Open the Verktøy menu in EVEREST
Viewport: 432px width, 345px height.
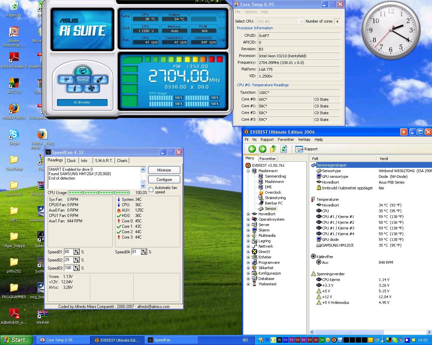click(304, 139)
